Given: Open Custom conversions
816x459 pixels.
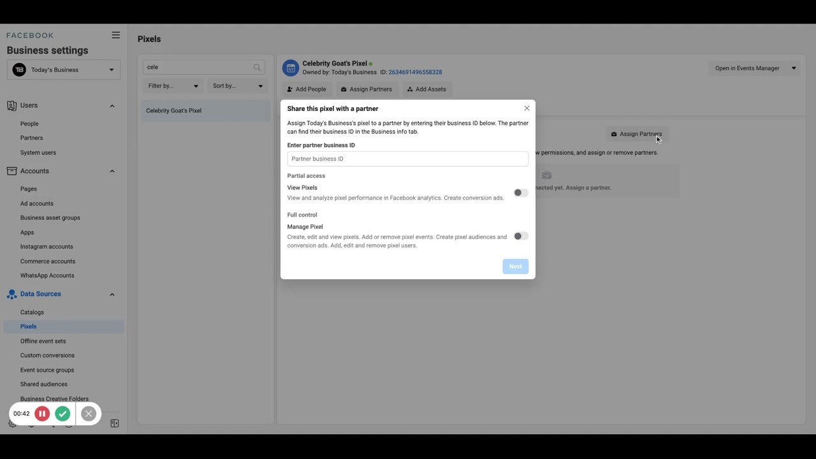Looking at the screenshot, I should (x=47, y=355).
